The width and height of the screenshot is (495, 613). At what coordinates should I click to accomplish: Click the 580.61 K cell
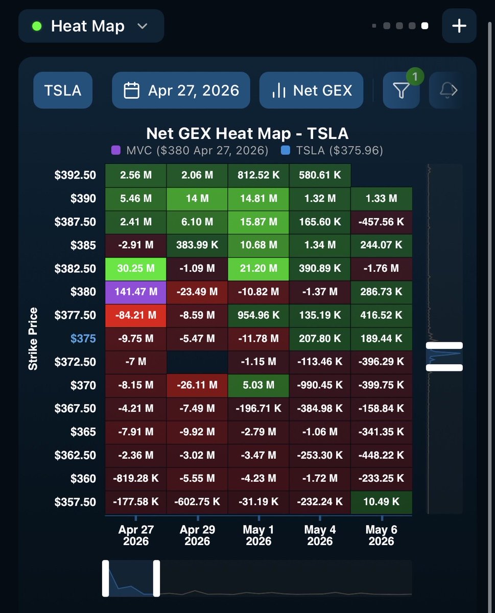(320, 175)
